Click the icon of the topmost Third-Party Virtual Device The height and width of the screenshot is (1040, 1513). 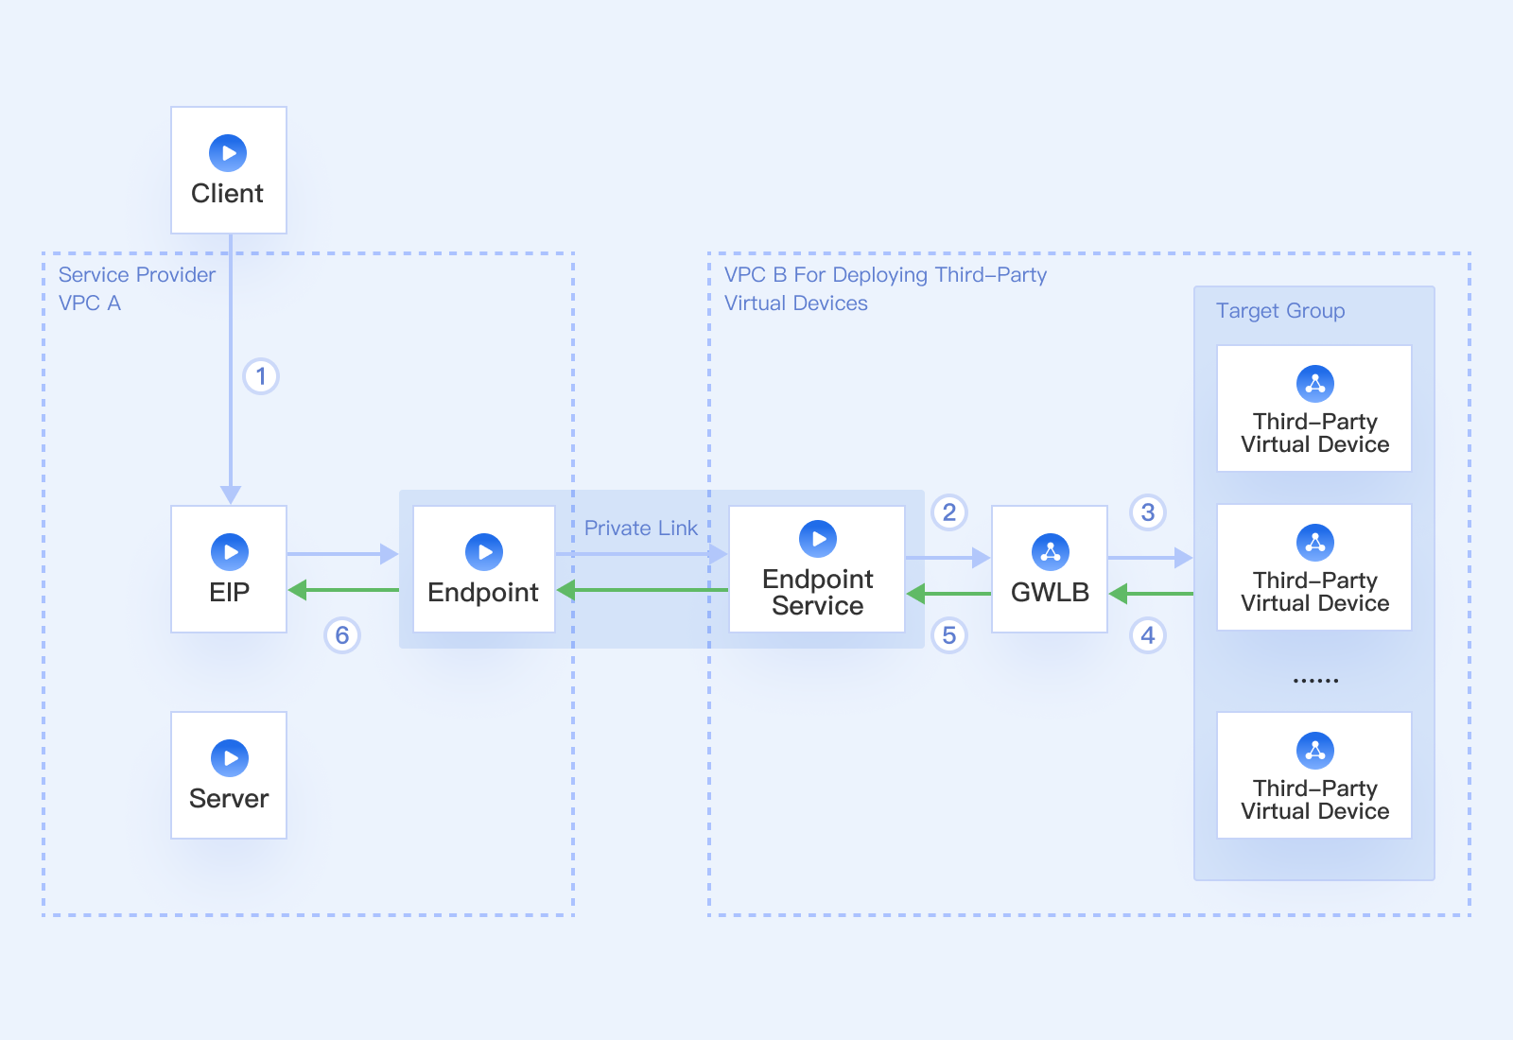click(1315, 384)
